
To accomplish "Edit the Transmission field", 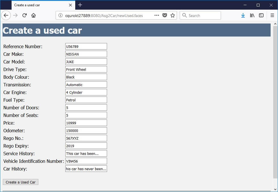I will 86,84.
